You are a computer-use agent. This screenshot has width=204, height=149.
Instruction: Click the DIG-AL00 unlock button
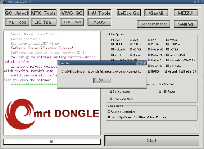[x=72, y=22]
